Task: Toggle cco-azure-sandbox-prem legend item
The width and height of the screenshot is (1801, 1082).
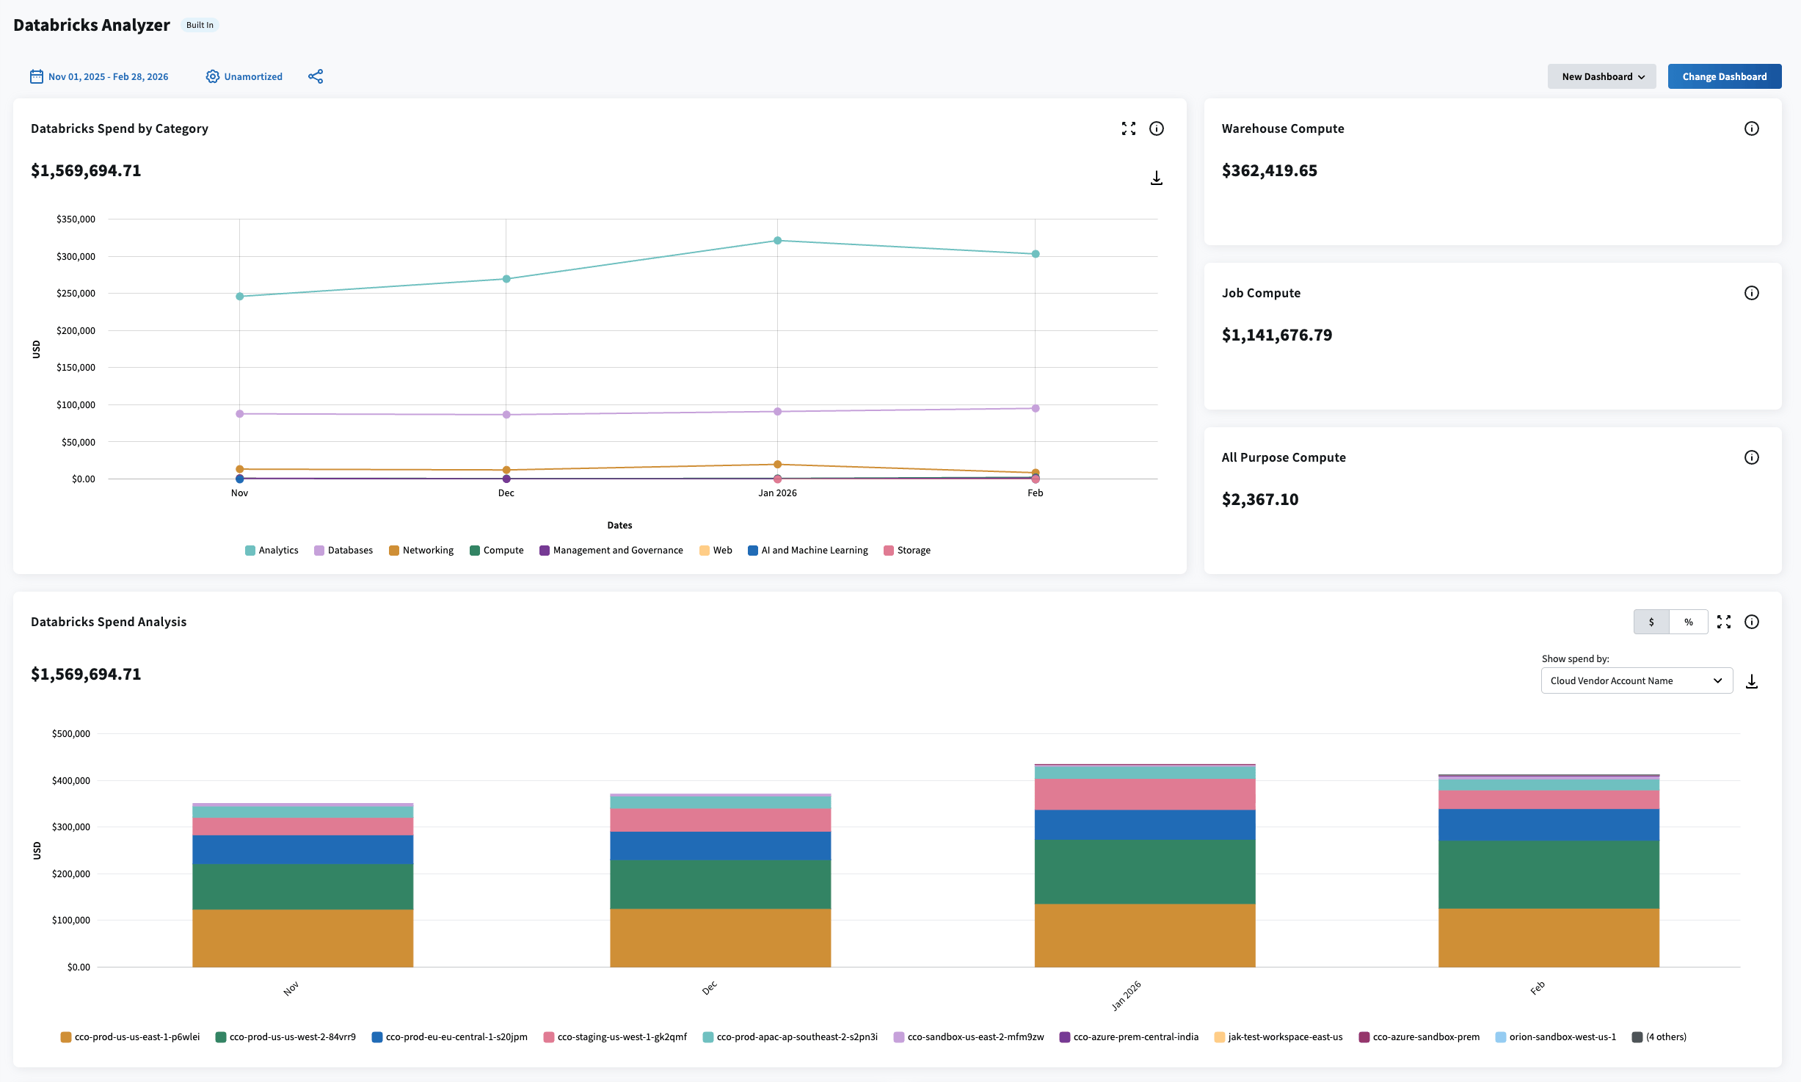Action: (x=1419, y=1037)
